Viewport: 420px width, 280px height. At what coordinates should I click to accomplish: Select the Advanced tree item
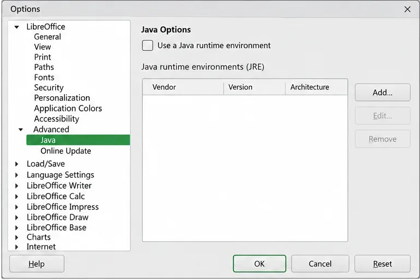51,130
